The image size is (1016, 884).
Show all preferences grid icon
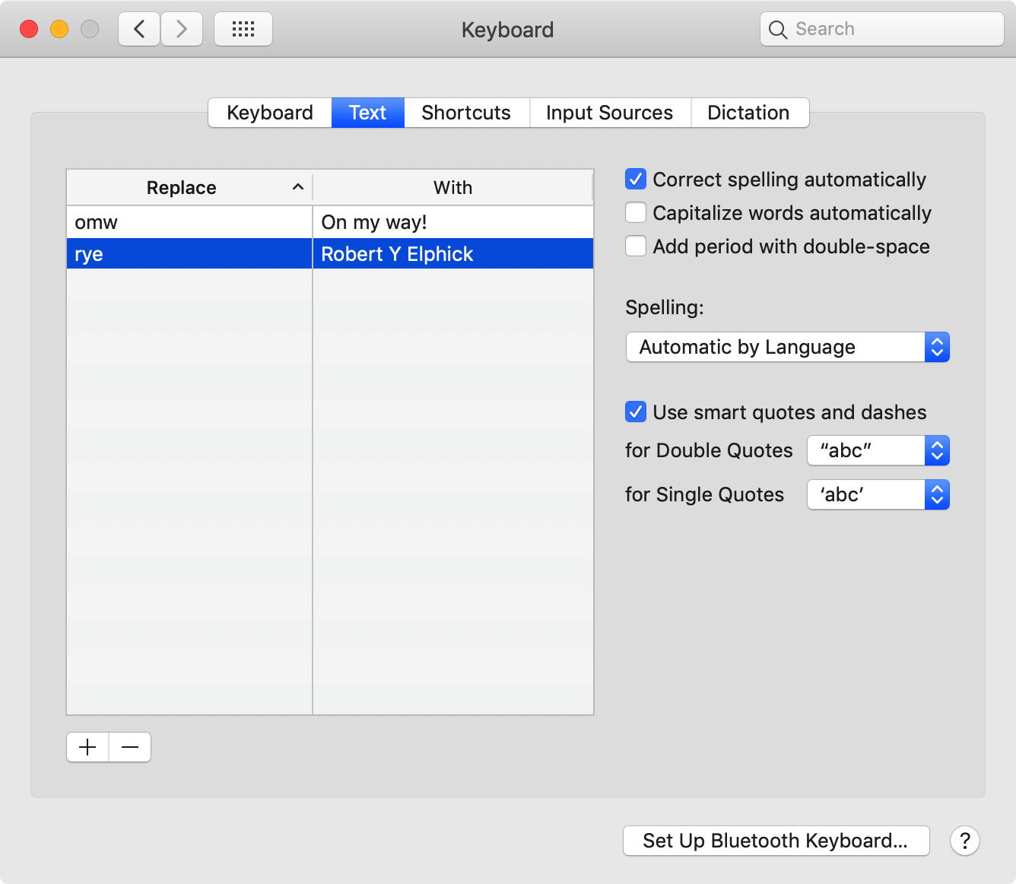click(243, 30)
